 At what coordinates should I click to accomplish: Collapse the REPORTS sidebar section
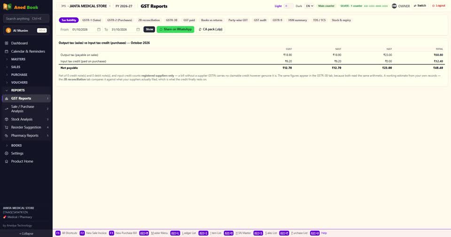(26, 90)
